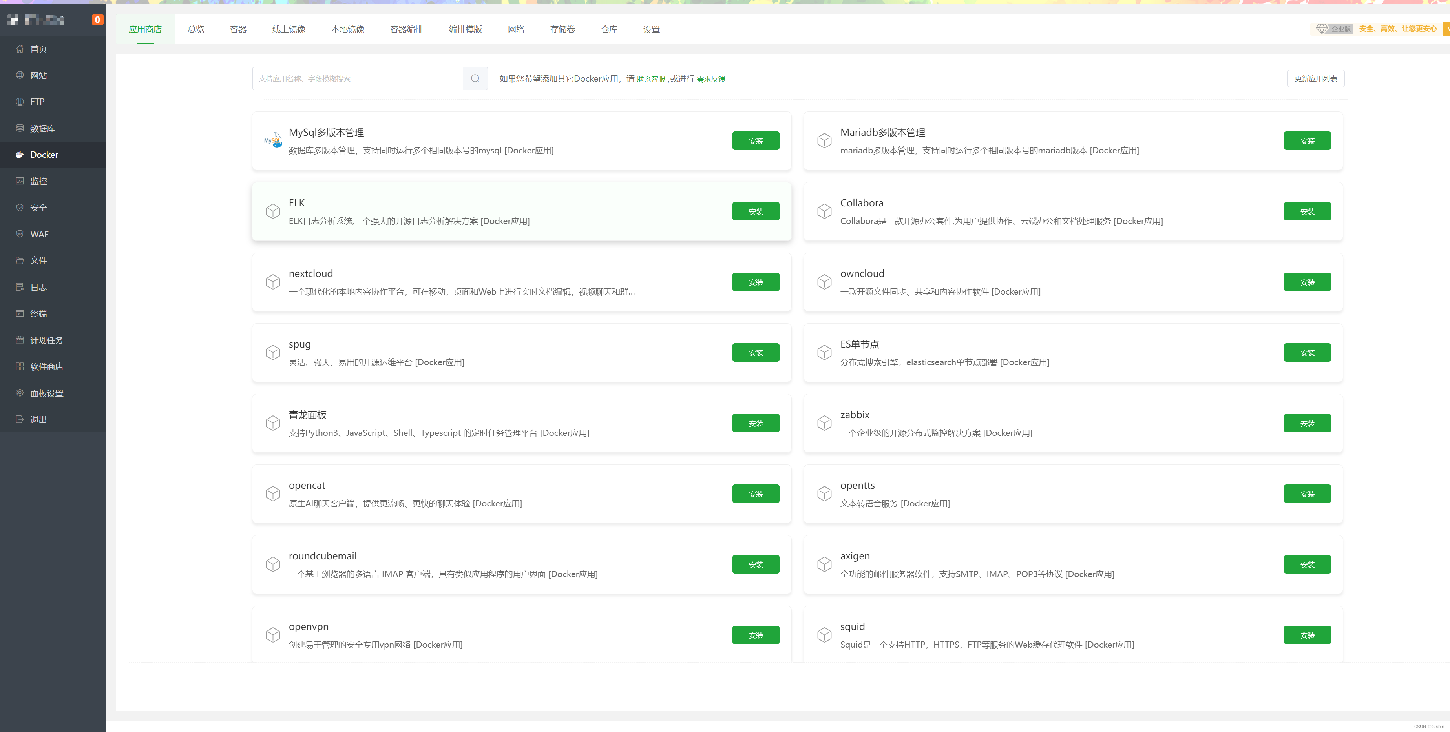Click 安装 for roundcubemail

pyautogui.click(x=755, y=564)
